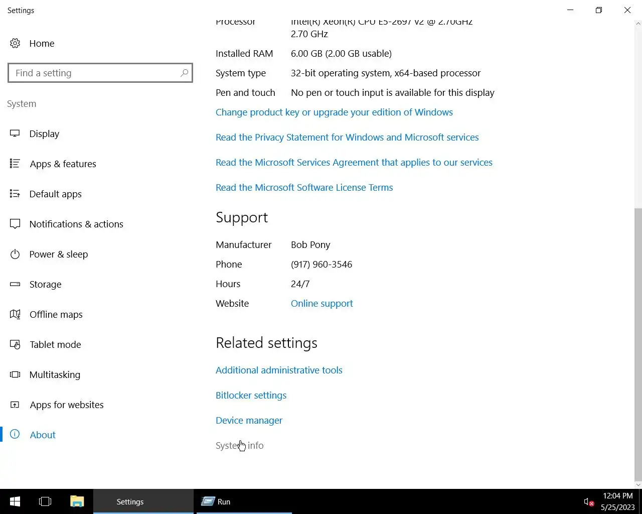Focus the Find a setting search box

[100, 73]
